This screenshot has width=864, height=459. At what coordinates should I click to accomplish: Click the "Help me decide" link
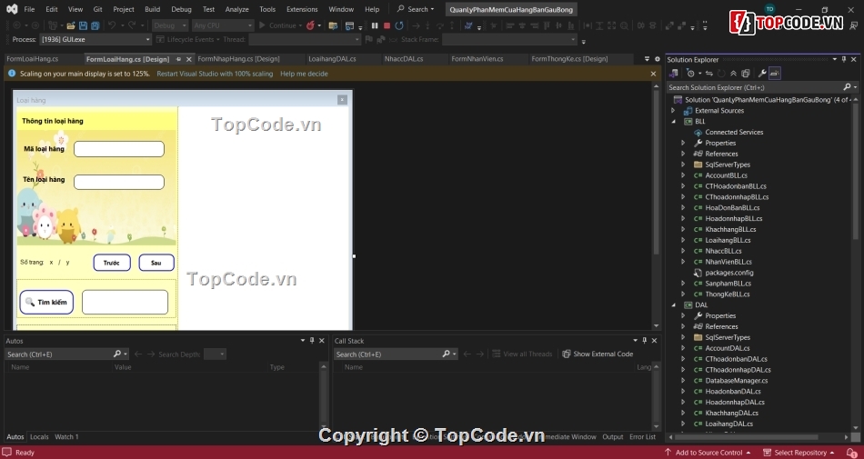coord(304,74)
